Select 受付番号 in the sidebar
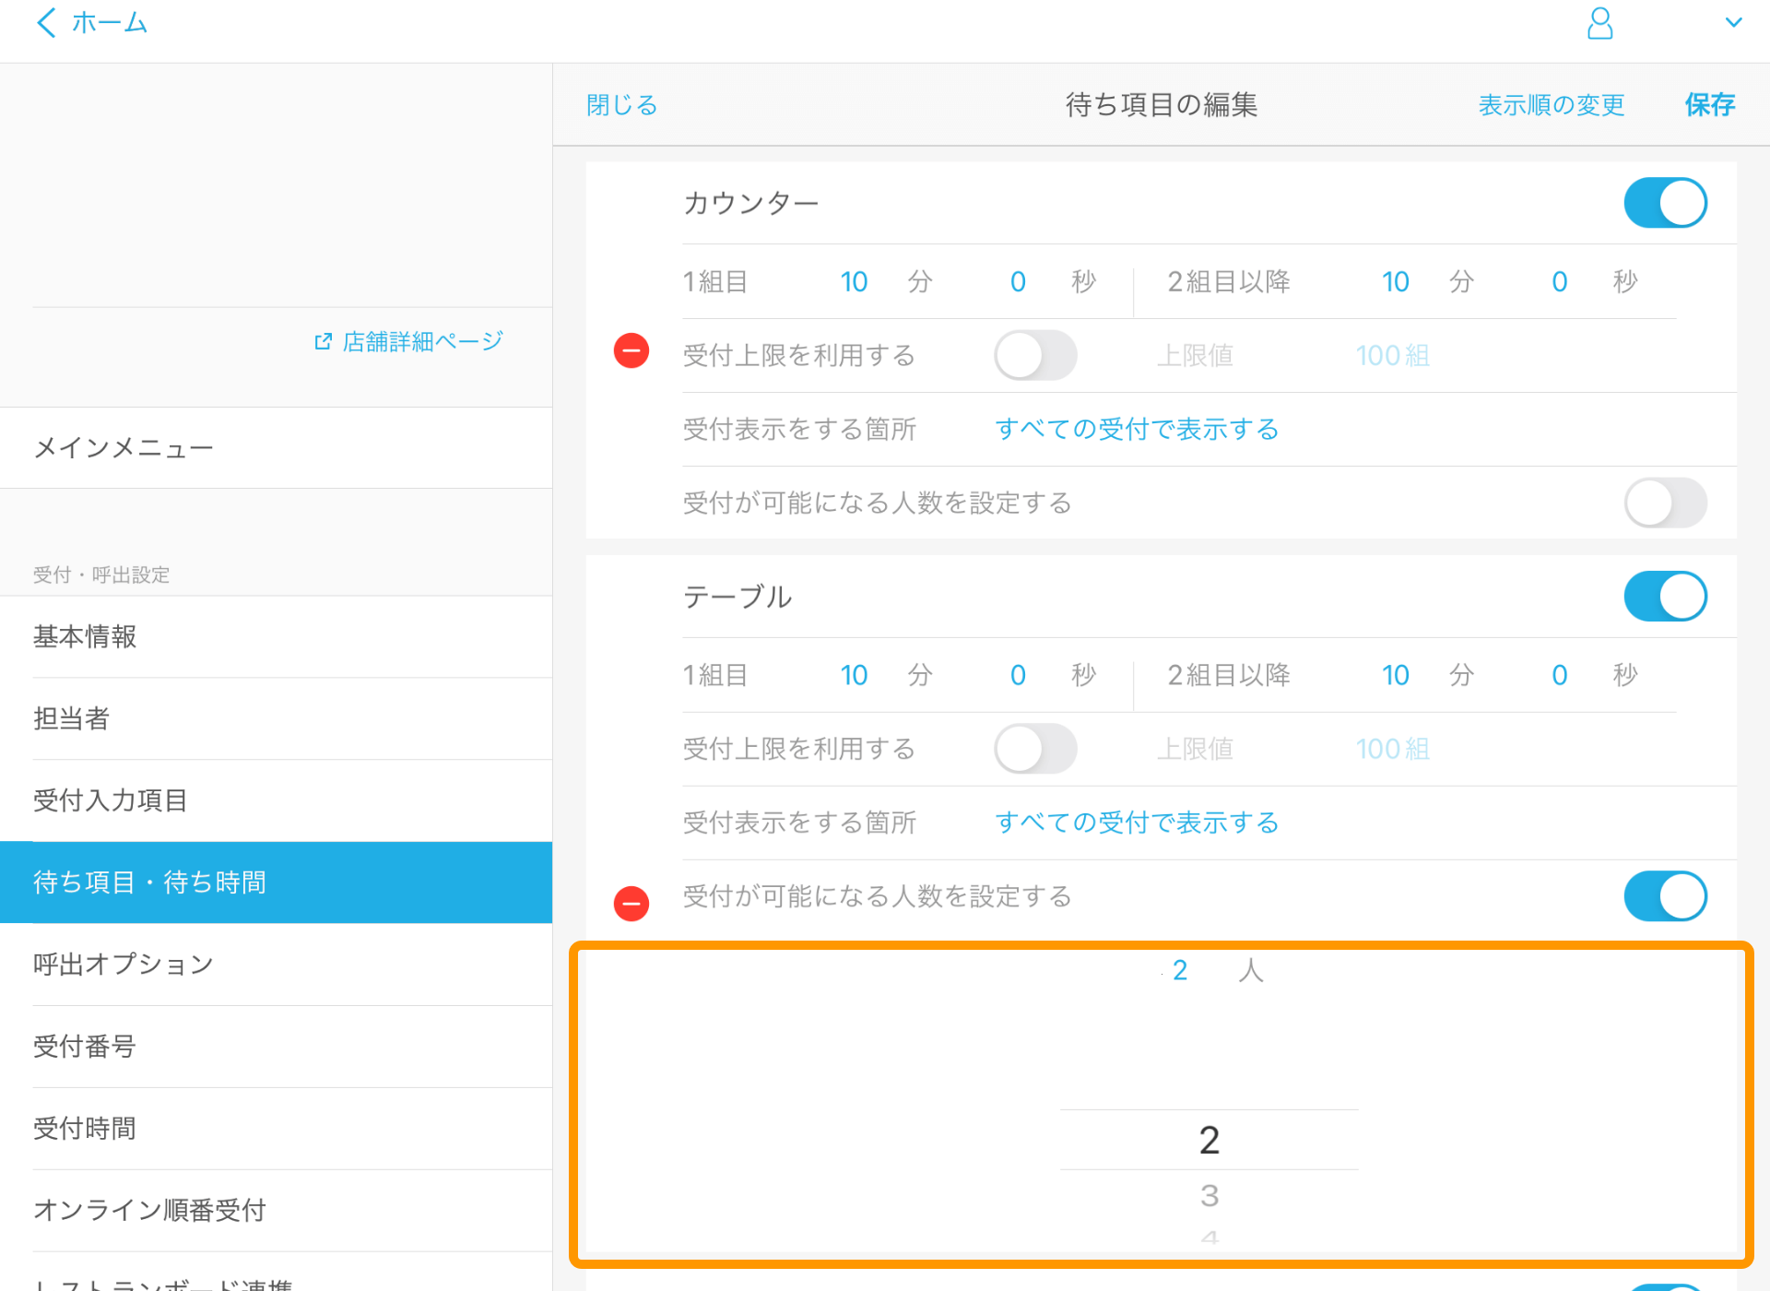The image size is (1770, 1291). [x=277, y=1047]
